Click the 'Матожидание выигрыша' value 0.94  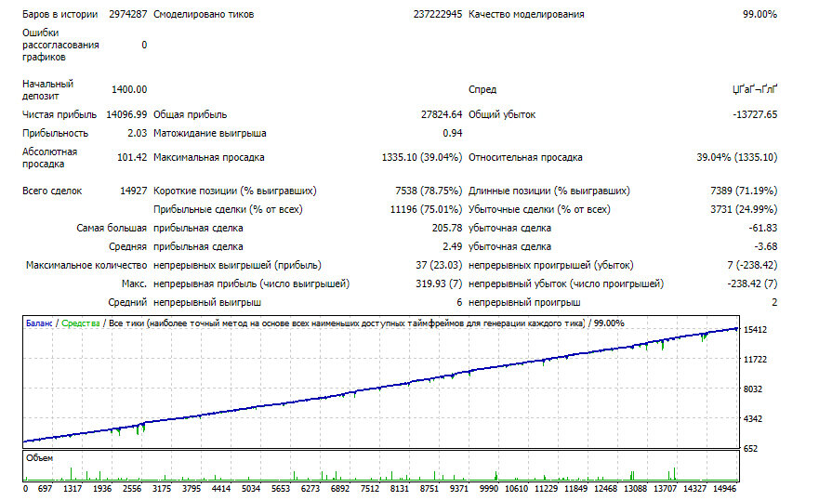453,133
